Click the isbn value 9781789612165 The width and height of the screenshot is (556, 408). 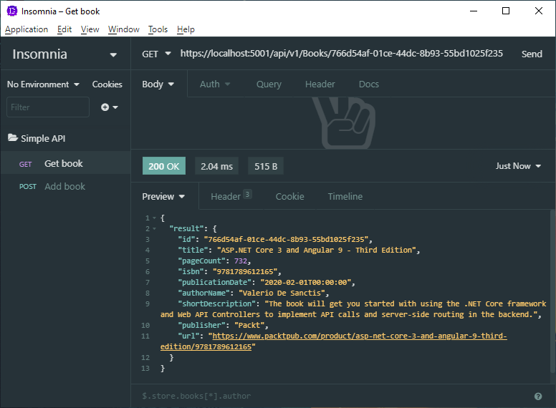[x=244, y=272]
